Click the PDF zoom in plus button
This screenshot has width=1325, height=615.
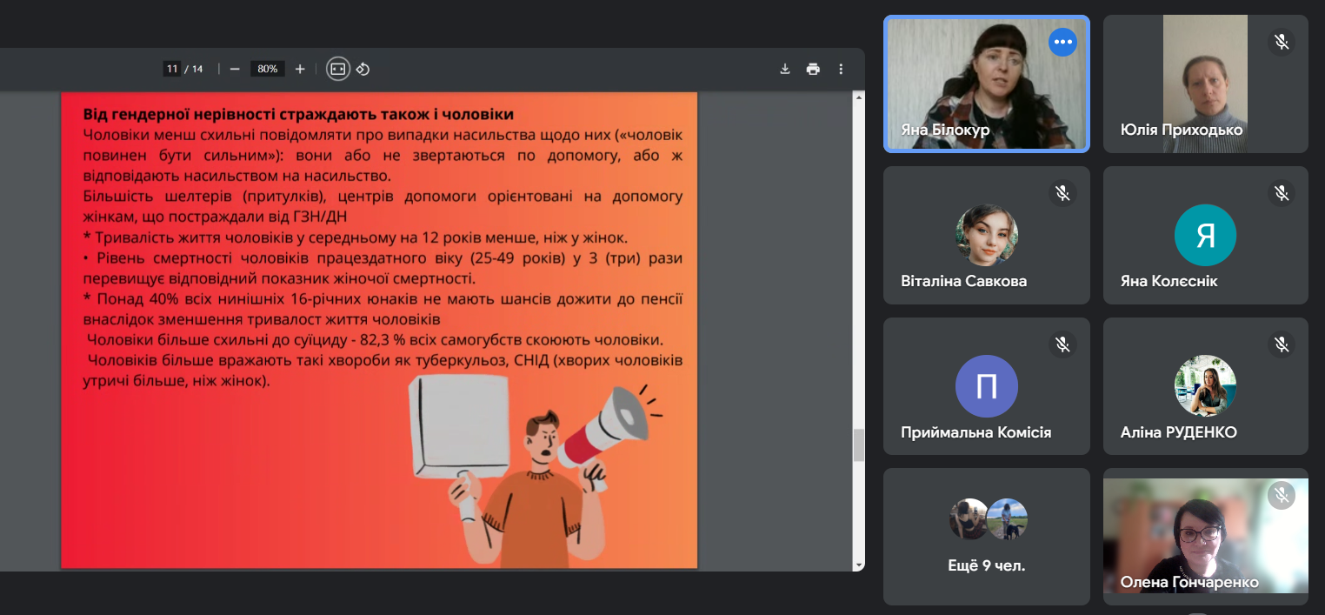(300, 69)
